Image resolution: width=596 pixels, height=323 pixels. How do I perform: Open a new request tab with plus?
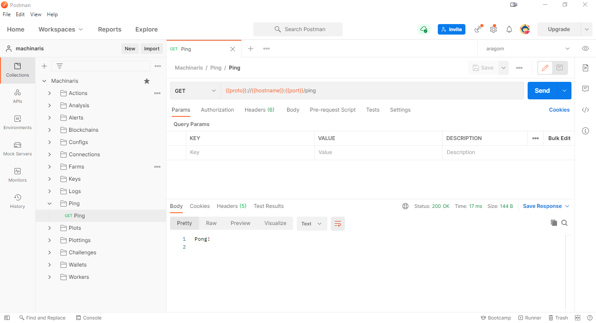pos(251,49)
